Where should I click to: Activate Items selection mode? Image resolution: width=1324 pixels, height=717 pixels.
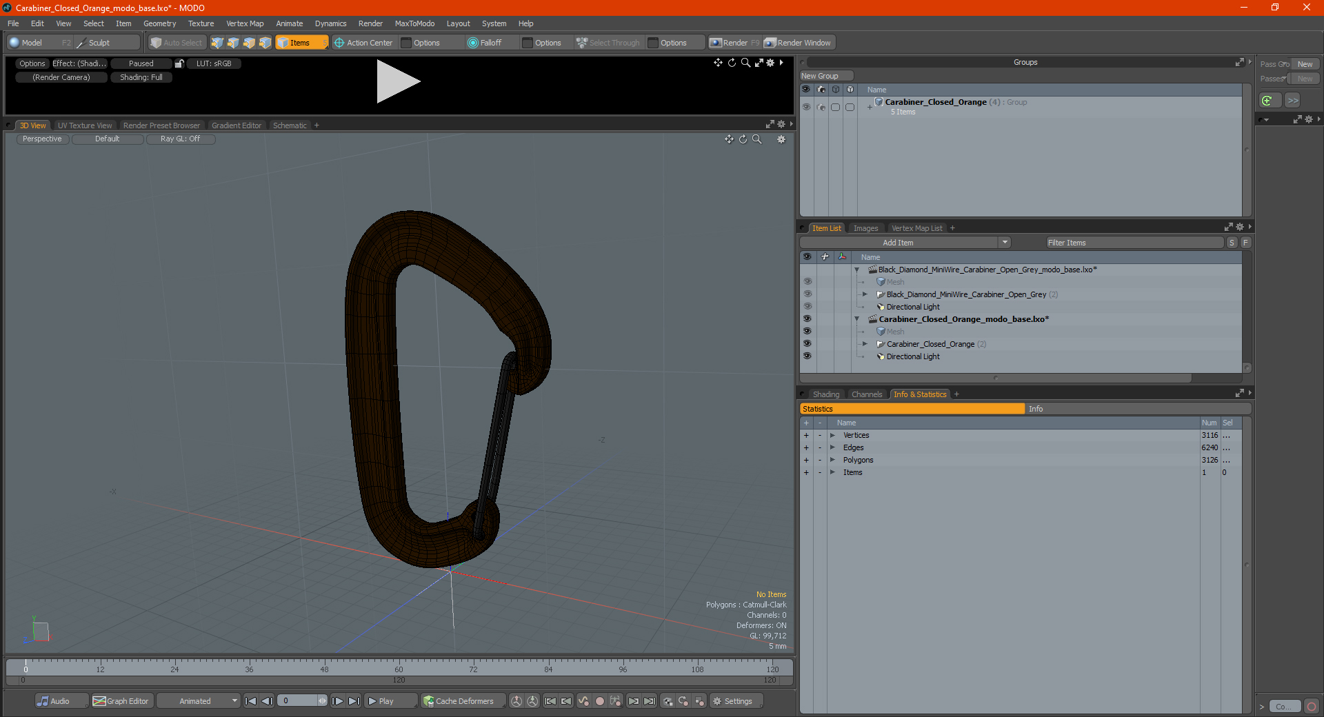coord(301,43)
